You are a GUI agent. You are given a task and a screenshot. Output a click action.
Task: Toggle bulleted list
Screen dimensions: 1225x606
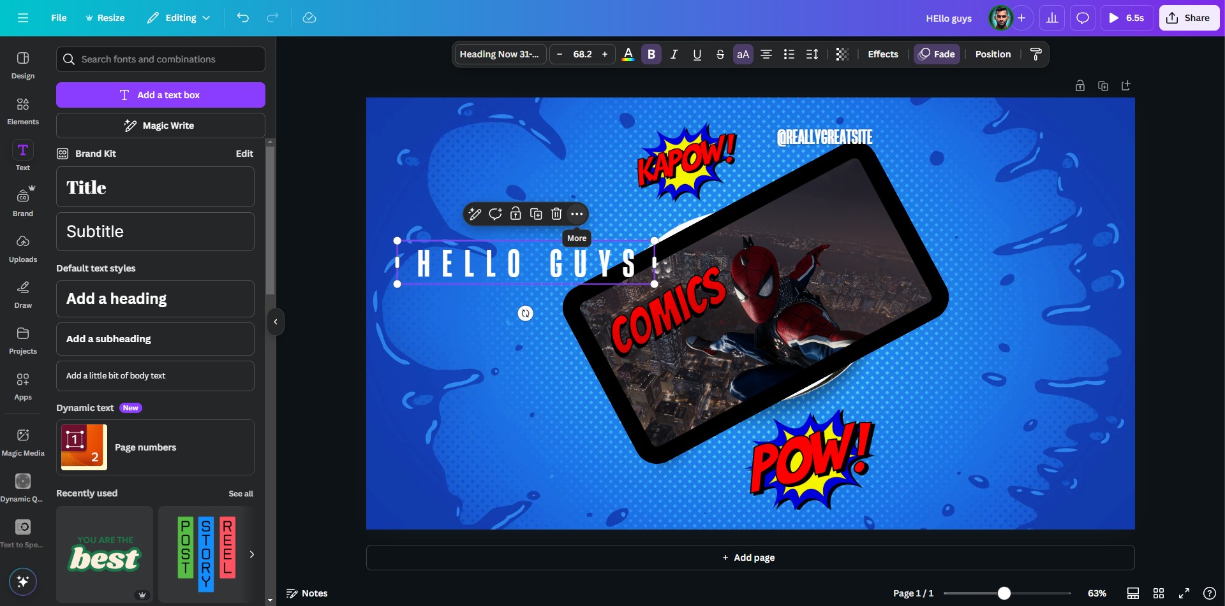click(789, 54)
